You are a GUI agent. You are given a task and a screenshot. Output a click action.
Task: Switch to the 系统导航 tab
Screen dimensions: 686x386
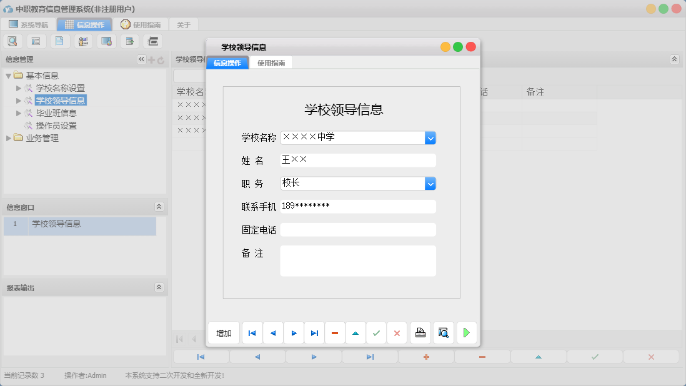coord(27,24)
